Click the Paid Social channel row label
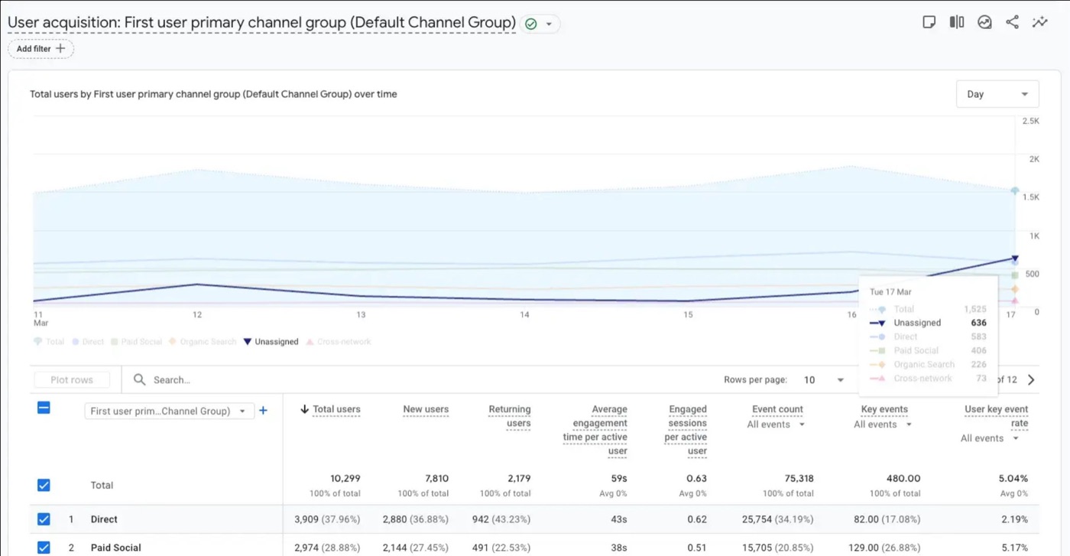Viewport: 1070px width, 556px height. (115, 548)
